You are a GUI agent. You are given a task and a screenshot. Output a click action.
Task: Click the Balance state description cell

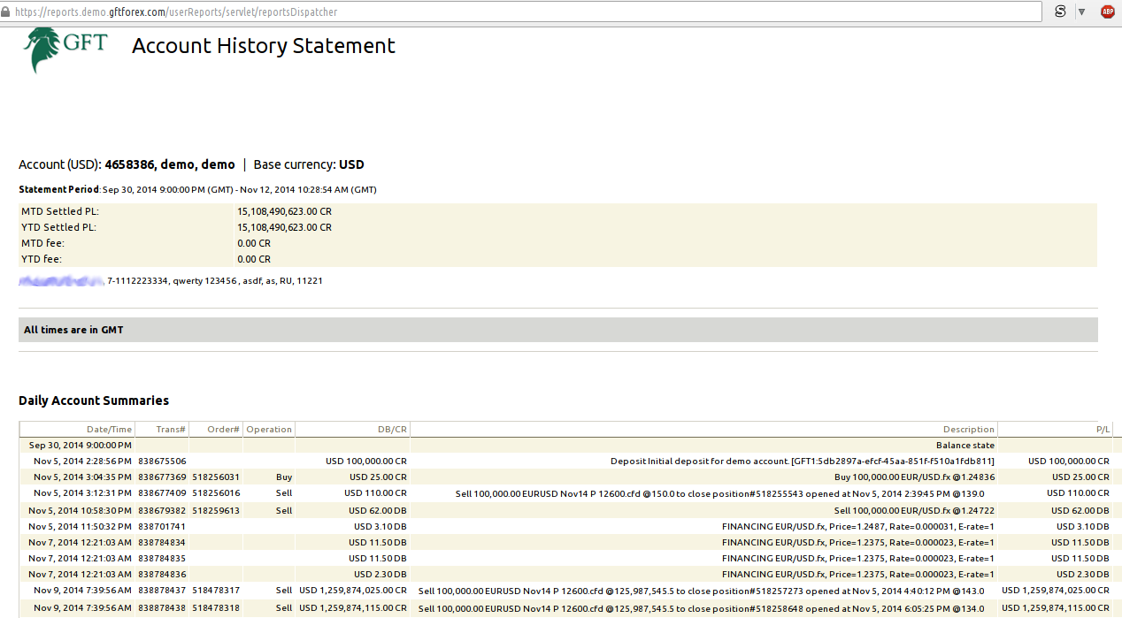965,446
